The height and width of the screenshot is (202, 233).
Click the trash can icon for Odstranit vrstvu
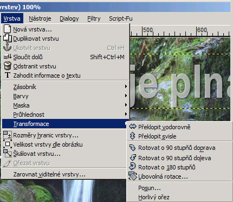(x=8, y=66)
